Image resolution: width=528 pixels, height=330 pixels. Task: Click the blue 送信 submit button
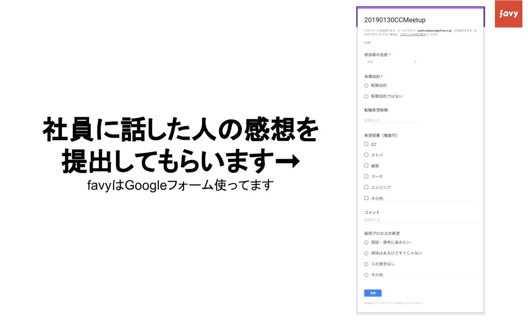click(373, 293)
